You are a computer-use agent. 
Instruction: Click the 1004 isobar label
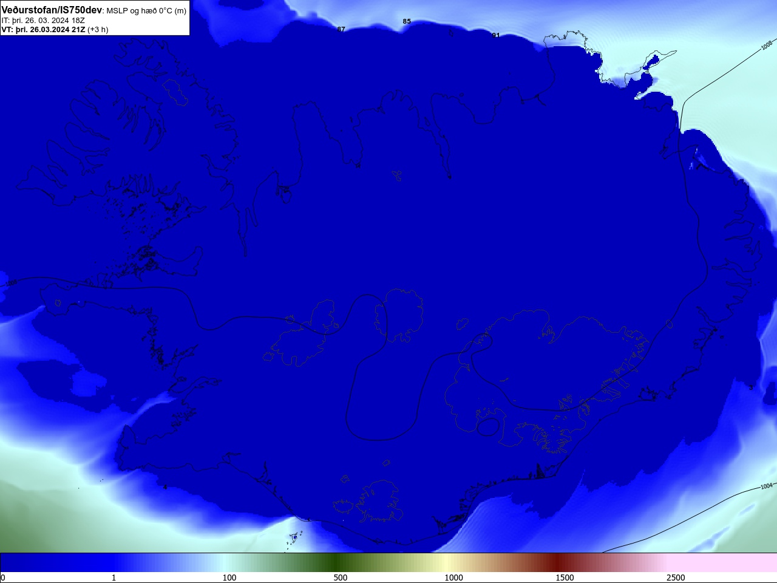point(767,486)
